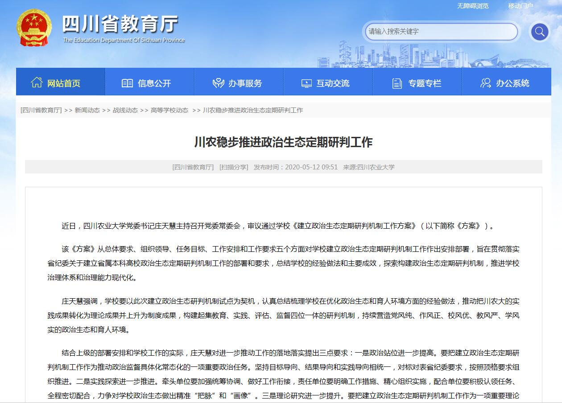The width and height of the screenshot is (562, 403).
Task: Go to 战线动态 breadcrumb link
Action: 125,110
